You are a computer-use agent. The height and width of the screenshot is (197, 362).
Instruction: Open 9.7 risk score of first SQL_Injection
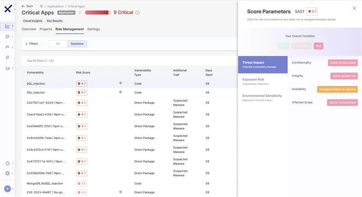coord(82,84)
